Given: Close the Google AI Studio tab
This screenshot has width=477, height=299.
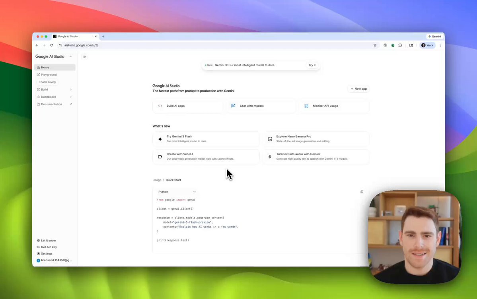Looking at the screenshot, I should [x=95, y=37].
